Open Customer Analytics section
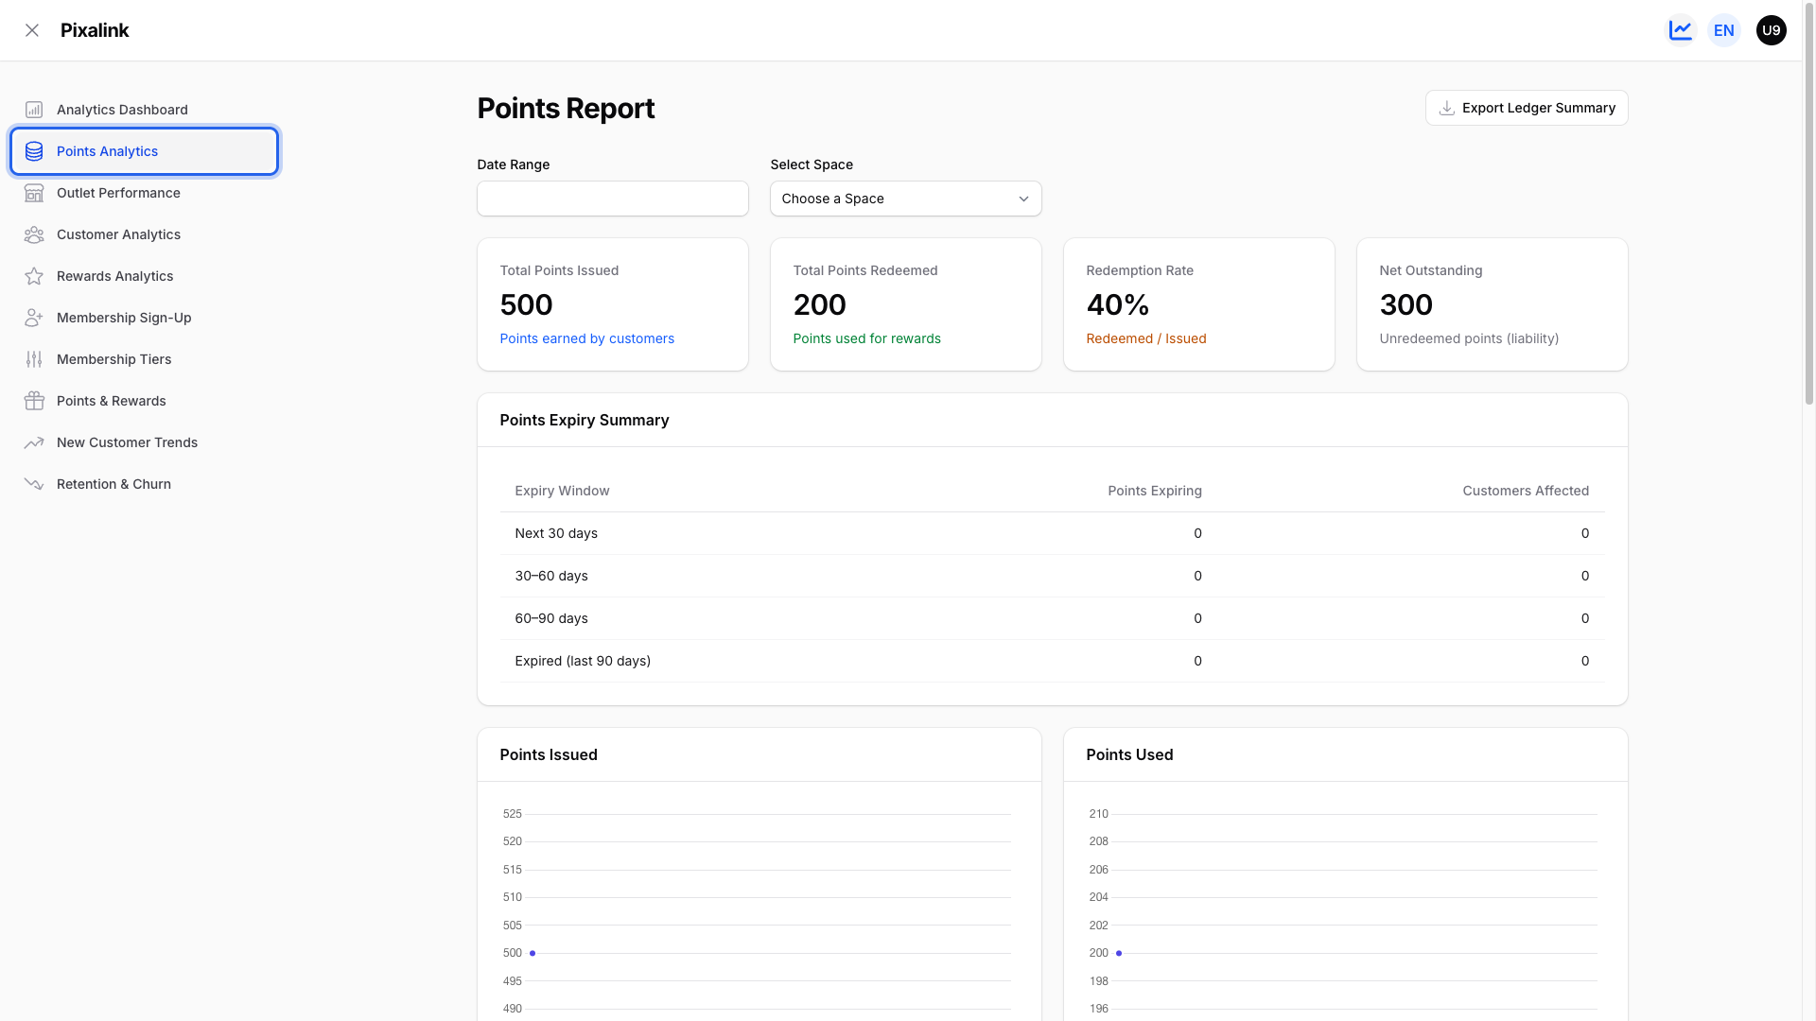 (144, 234)
